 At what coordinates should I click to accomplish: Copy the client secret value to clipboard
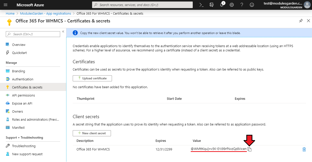[250, 149]
